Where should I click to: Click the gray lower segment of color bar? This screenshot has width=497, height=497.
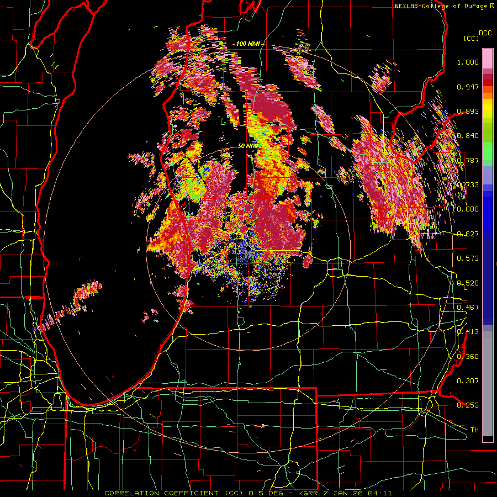tap(488, 384)
